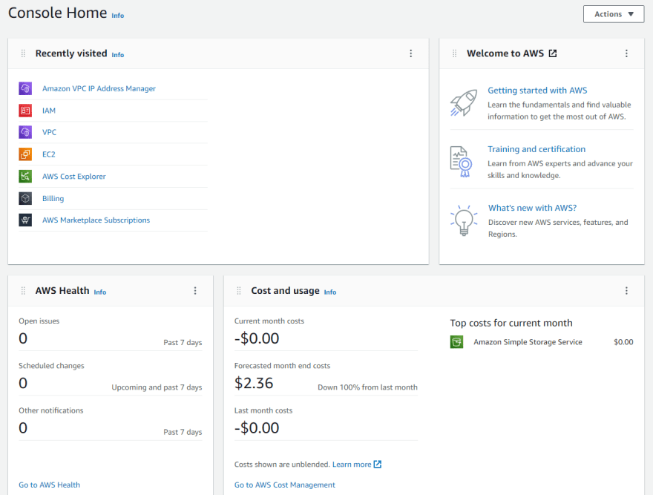653x495 pixels.
Task: Follow the Go to AWS Cost Management link
Action: tap(285, 485)
